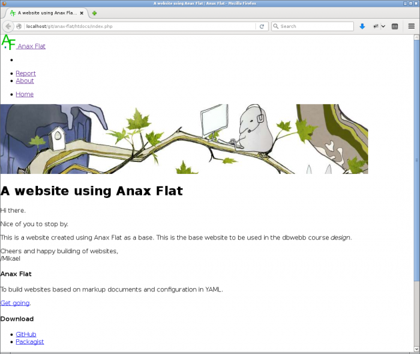Go to the Home navigation link
Image resolution: width=420 pixels, height=354 pixels.
coord(25,94)
